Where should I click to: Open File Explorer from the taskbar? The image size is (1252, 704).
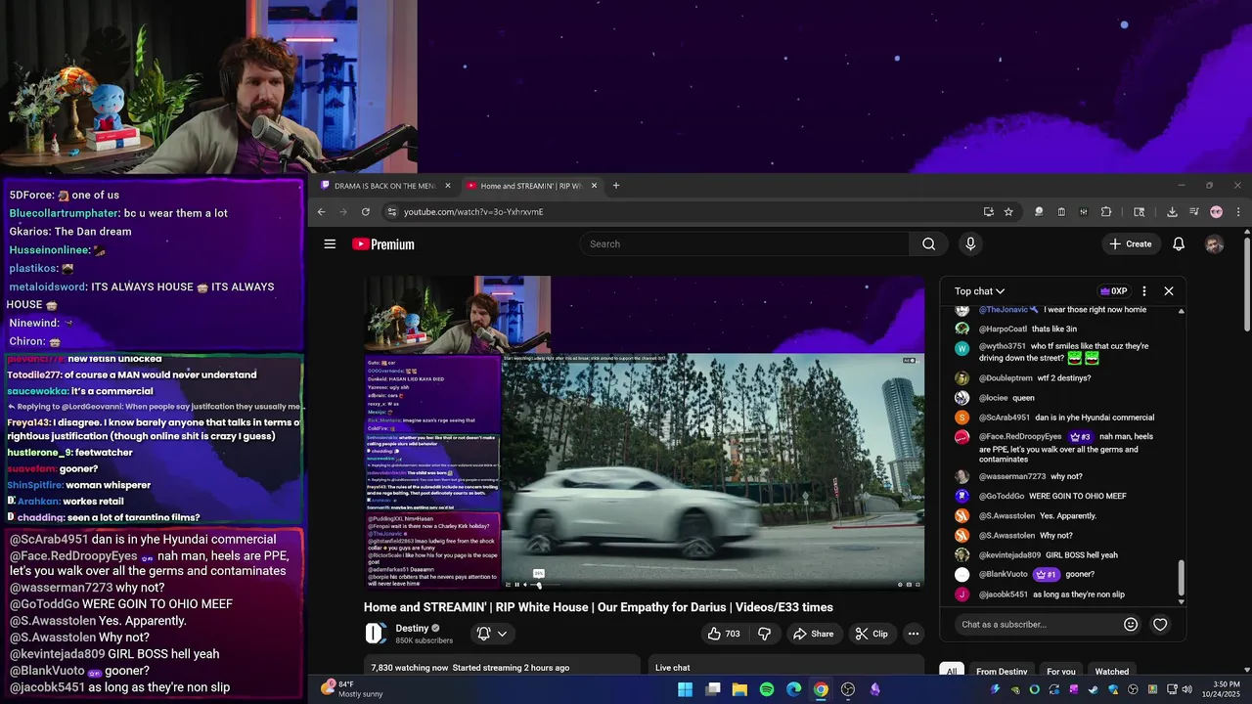pos(739,689)
